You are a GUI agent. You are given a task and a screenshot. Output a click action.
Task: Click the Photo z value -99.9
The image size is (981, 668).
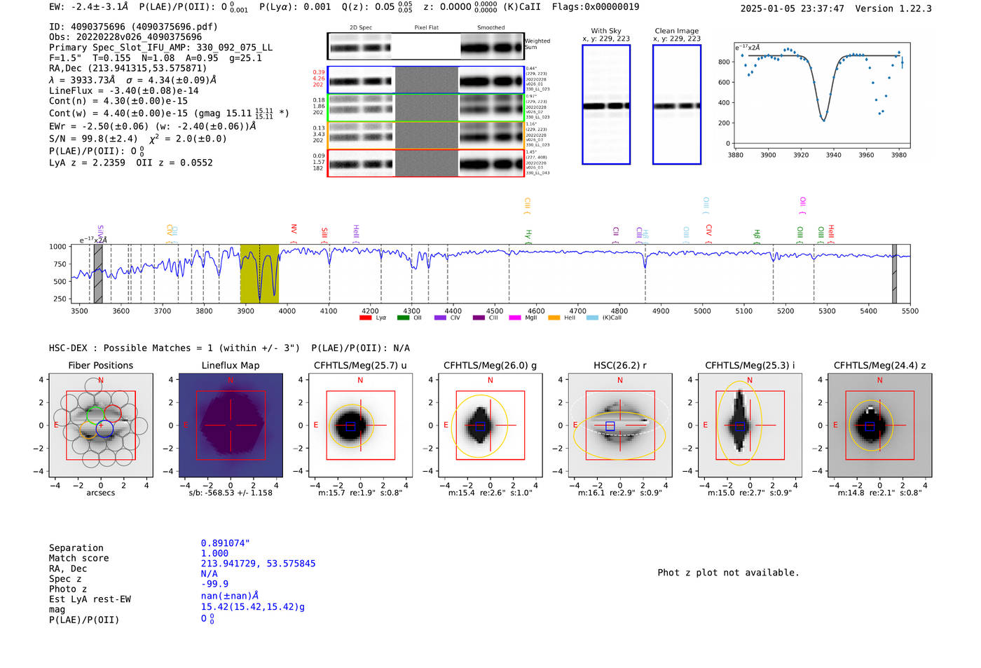(215, 584)
